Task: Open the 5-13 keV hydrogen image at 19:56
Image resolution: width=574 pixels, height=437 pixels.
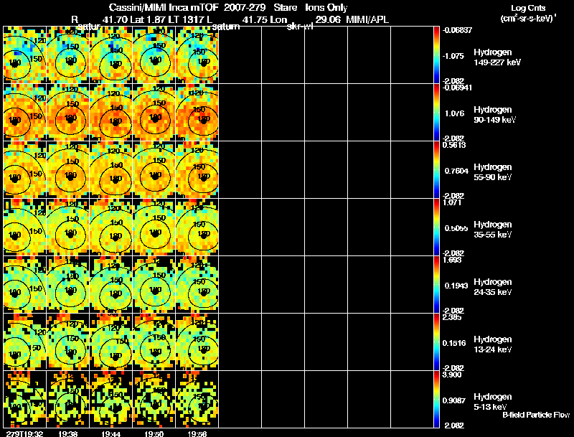Action: pos(197,399)
